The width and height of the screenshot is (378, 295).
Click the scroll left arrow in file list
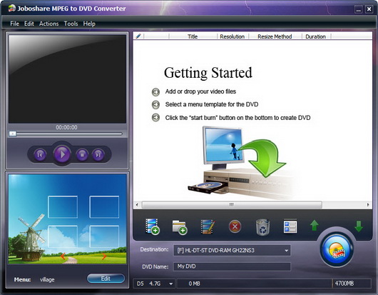coord(137,205)
